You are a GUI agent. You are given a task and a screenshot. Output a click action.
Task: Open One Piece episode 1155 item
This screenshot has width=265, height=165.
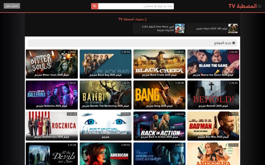pos(159,29)
